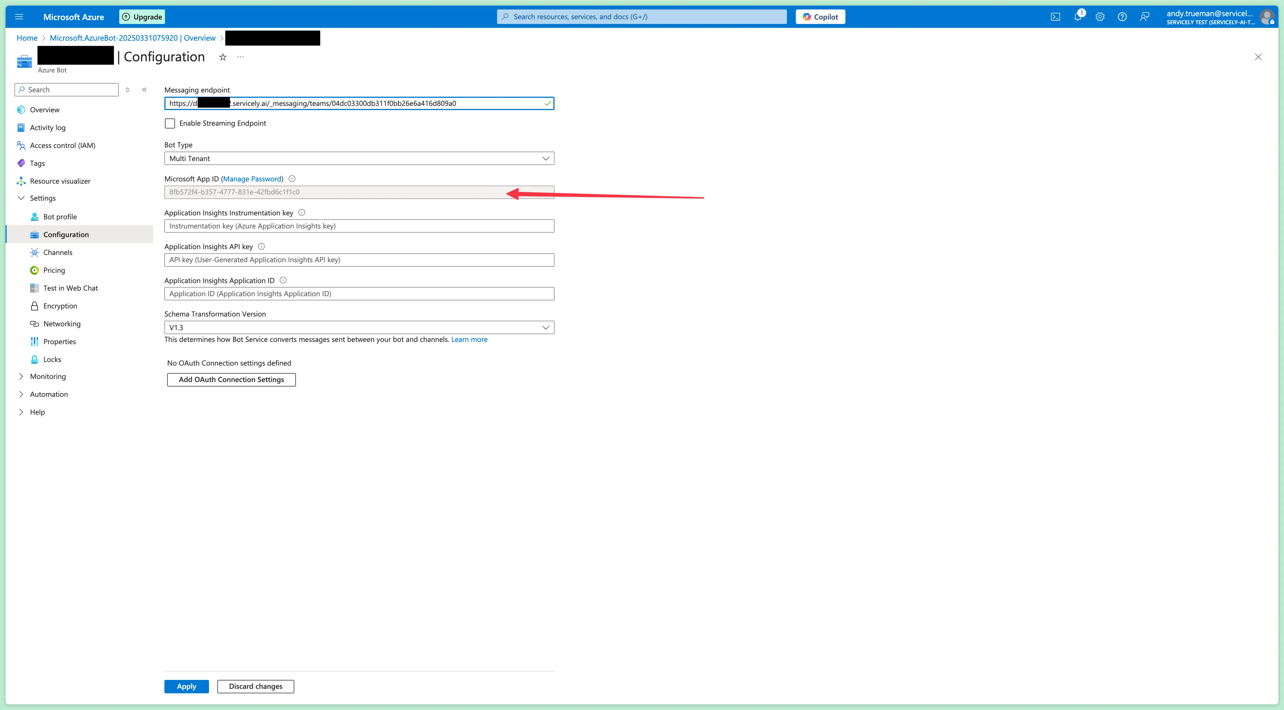Open the Learn more link
1284x710 pixels.
point(469,339)
